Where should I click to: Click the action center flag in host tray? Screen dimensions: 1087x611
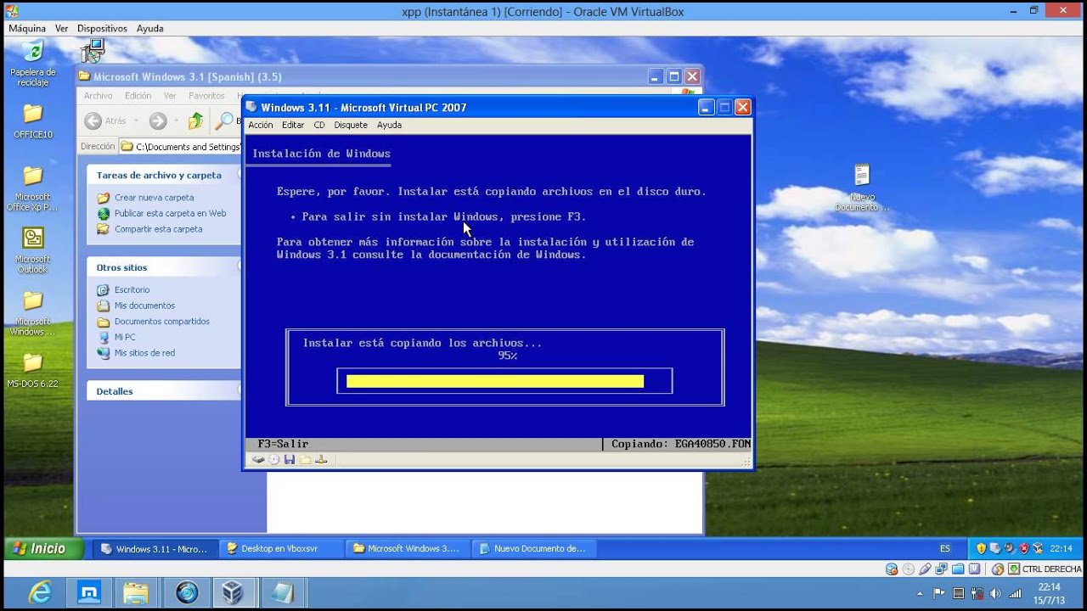(x=939, y=593)
